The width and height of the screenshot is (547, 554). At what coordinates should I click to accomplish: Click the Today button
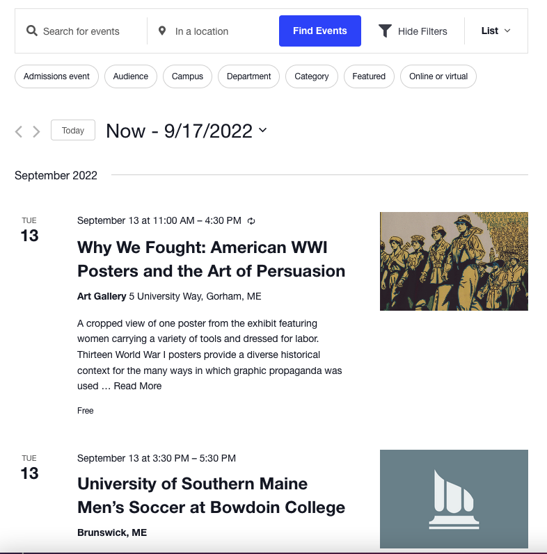[x=73, y=130]
